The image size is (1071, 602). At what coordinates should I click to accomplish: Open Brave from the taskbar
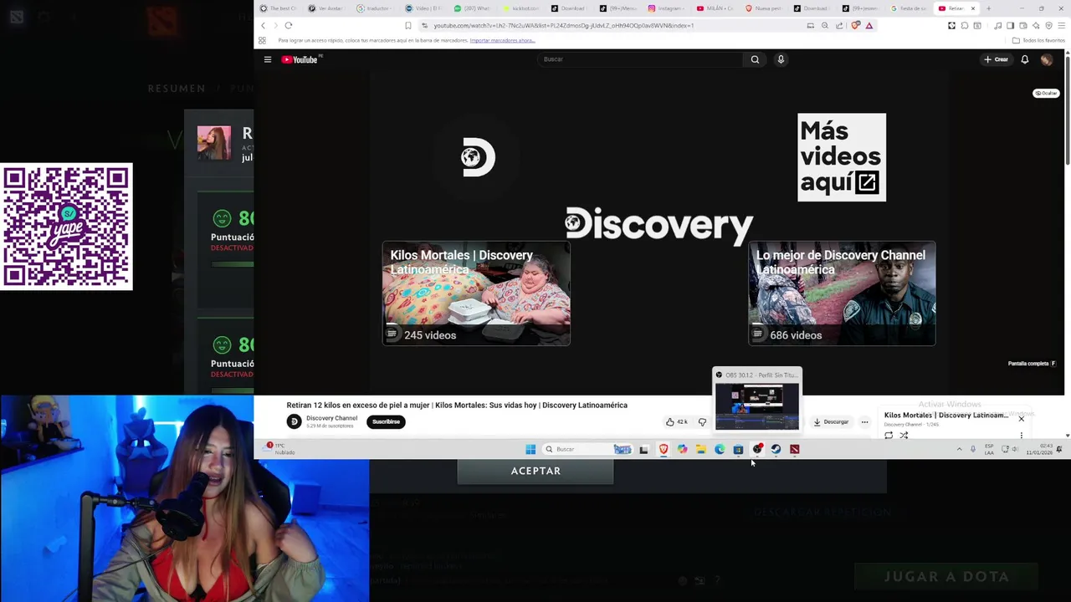click(x=664, y=449)
